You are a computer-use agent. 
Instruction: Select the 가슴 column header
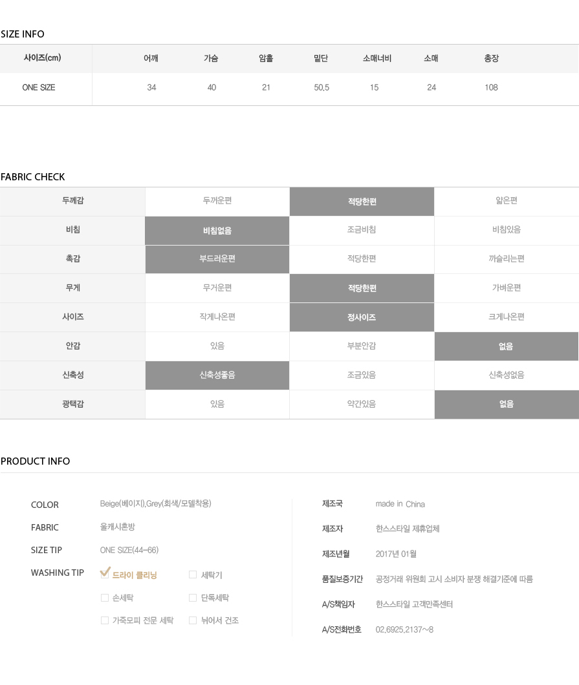(211, 58)
